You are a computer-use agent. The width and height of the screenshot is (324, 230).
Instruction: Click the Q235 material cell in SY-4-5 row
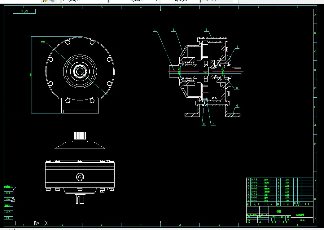click(x=287, y=189)
